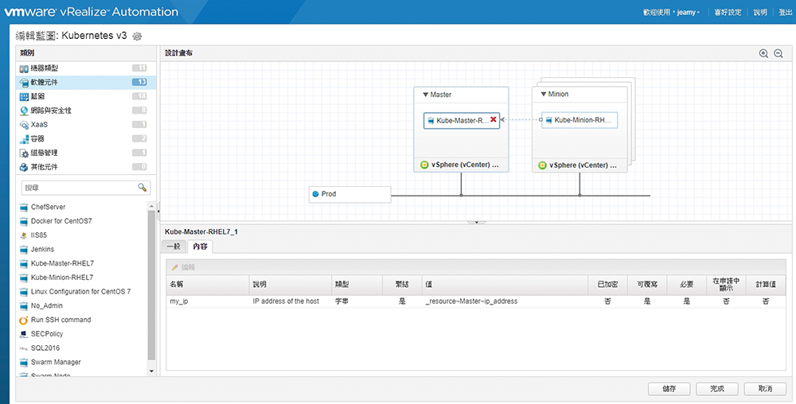This screenshot has height=404, width=796.
Task: Click _resource~Master~ip_address value cell
Action: coord(505,301)
